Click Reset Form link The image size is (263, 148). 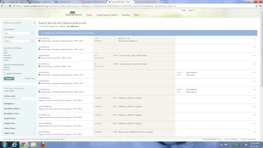[x=30, y=79]
